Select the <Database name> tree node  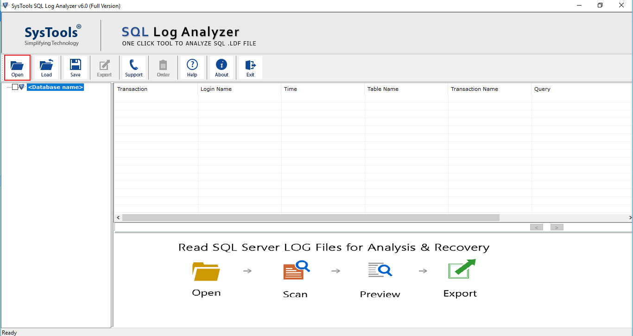(56, 87)
